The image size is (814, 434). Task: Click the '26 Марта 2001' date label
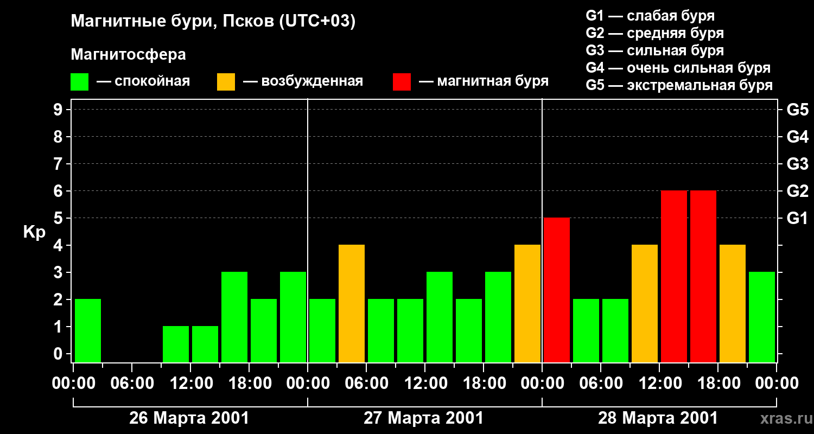tap(189, 418)
